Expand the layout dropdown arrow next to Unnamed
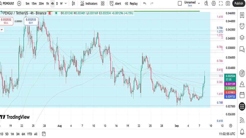This screenshot has width=246, height=138. (199, 3)
